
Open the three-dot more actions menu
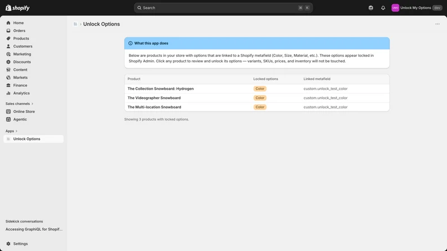438,24
